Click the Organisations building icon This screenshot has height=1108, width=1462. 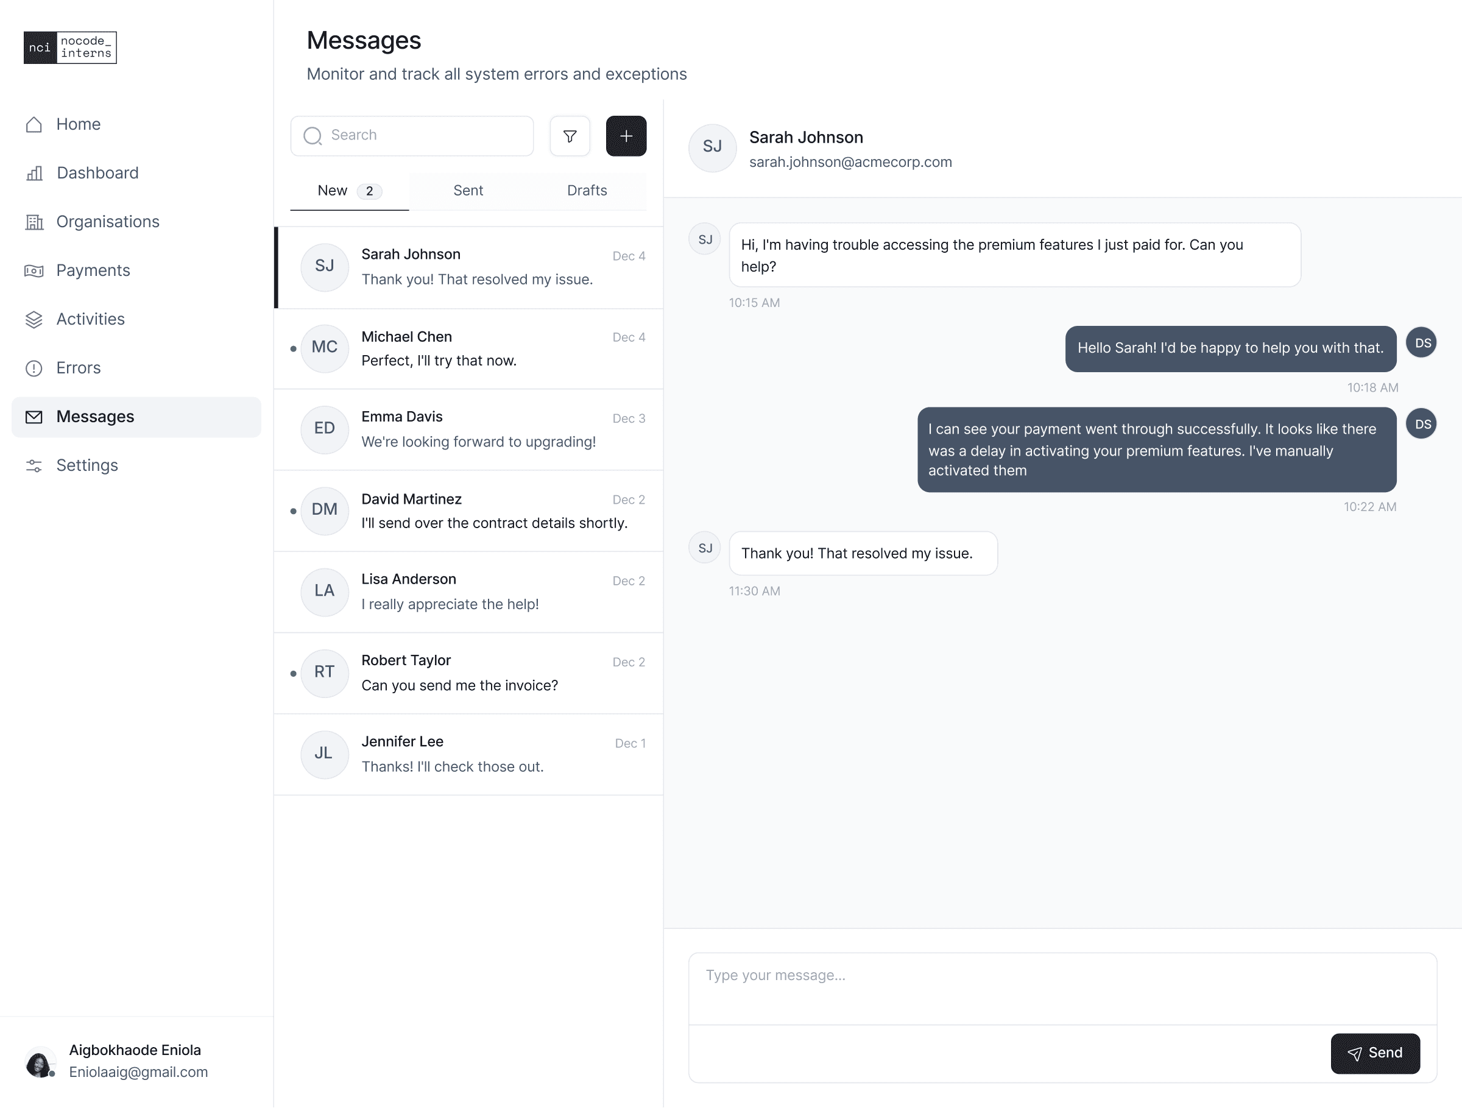pos(34,222)
